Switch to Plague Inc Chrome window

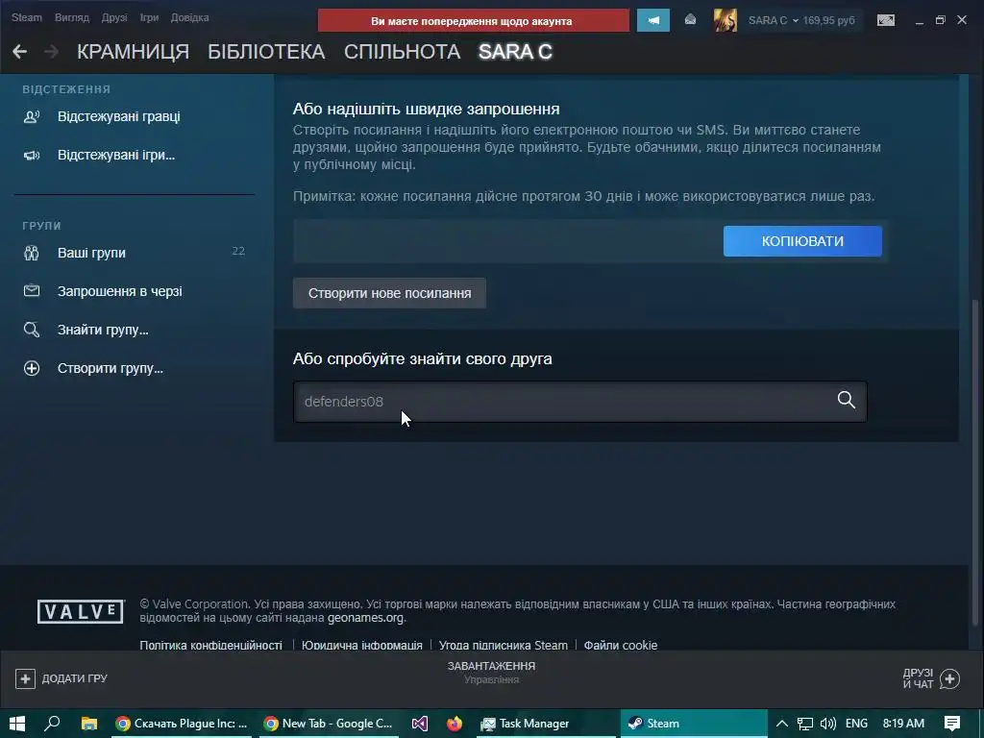click(x=183, y=724)
